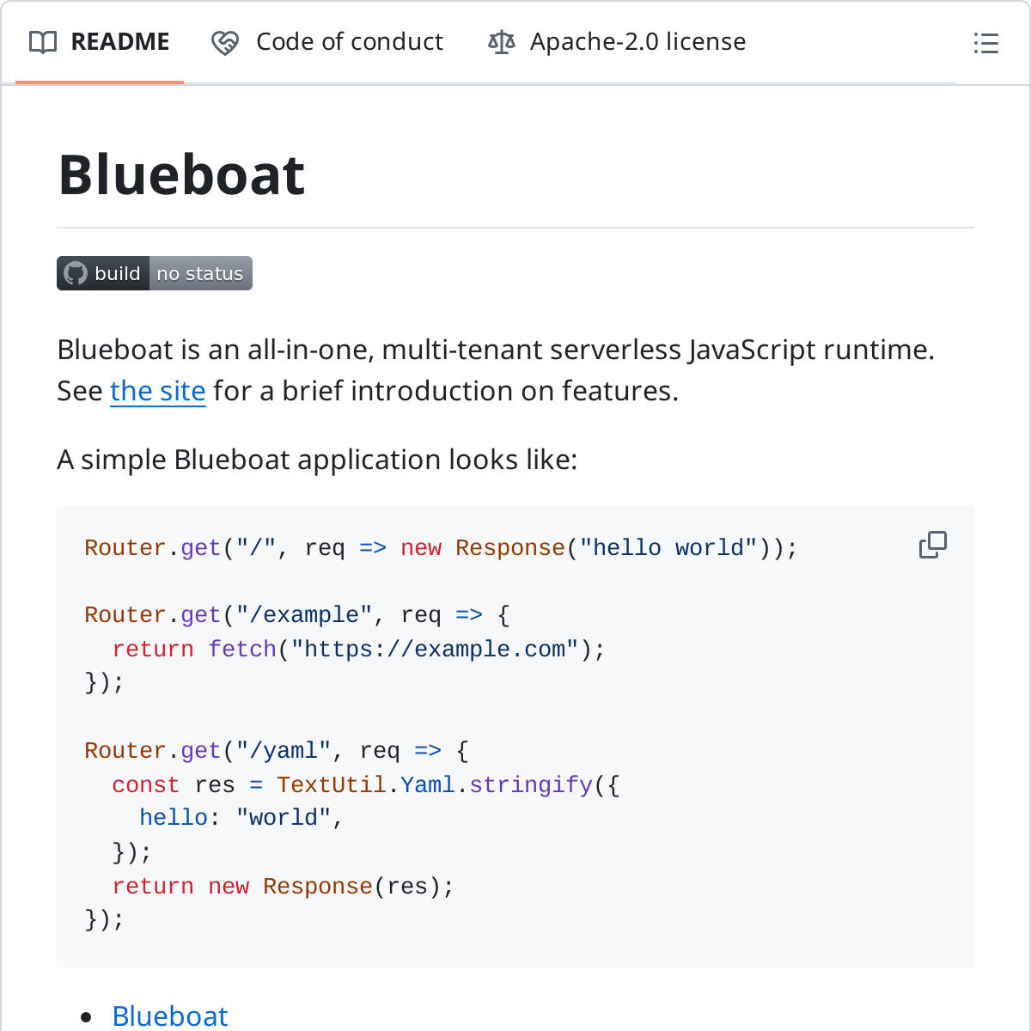Click the Blueboat main heading
Viewport: 1031px width, 1031px height.
[181, 174]
